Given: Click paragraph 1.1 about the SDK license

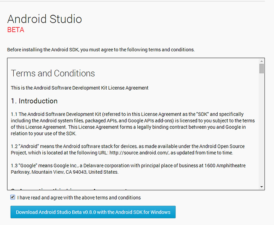Looking at the screenshot, I should point(133,124).
